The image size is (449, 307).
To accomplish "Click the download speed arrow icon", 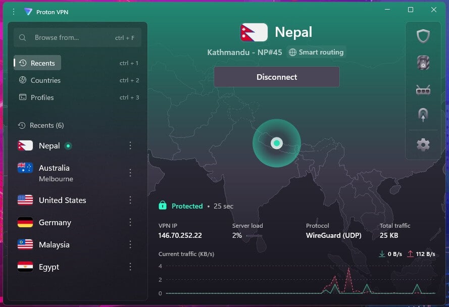I will point(382,254).
